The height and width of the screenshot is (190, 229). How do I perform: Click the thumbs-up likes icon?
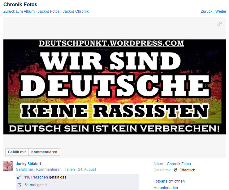click(x=19, y=177)
